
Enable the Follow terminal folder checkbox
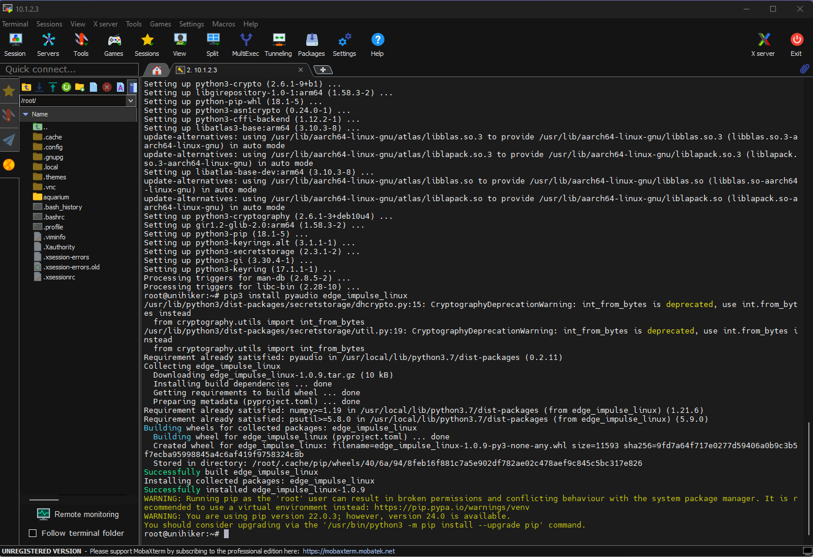coord(33,533)
